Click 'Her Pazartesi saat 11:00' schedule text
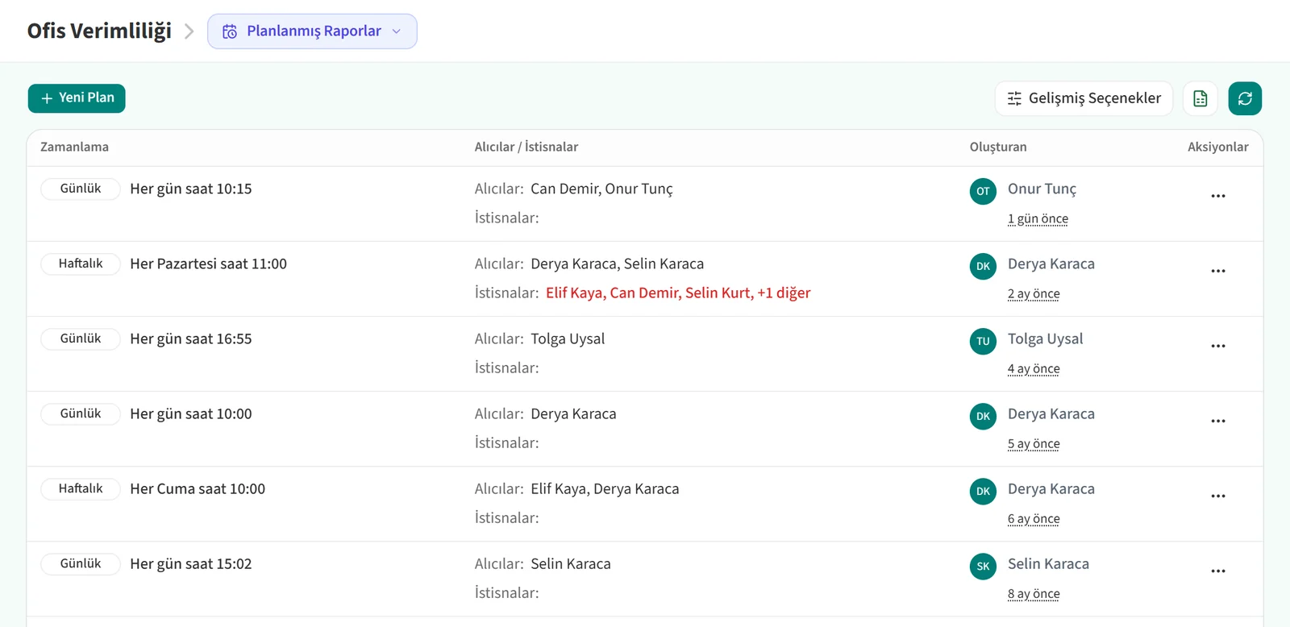 (x=209, y=264)
